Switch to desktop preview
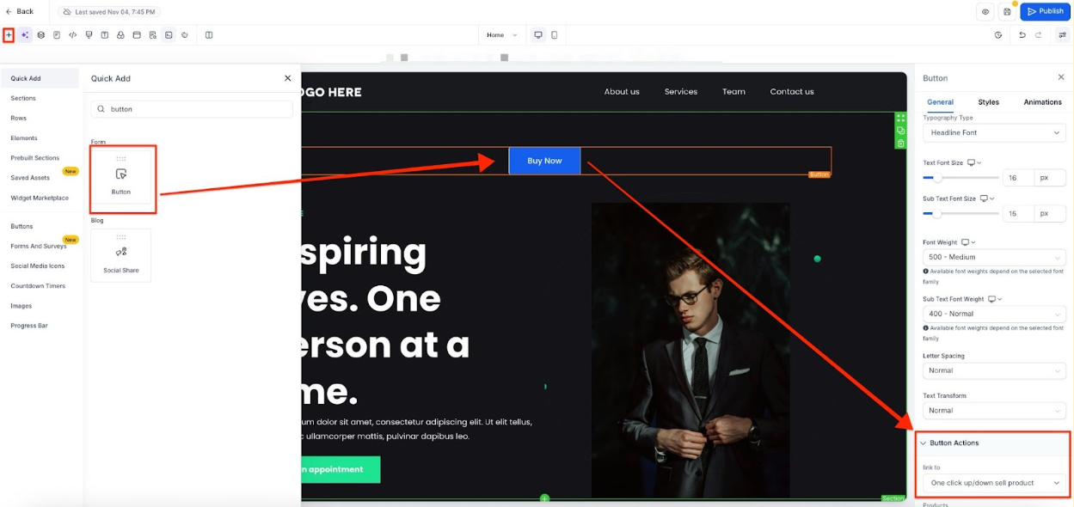Viewport: 1074px width, 507px height. (538, 35)
